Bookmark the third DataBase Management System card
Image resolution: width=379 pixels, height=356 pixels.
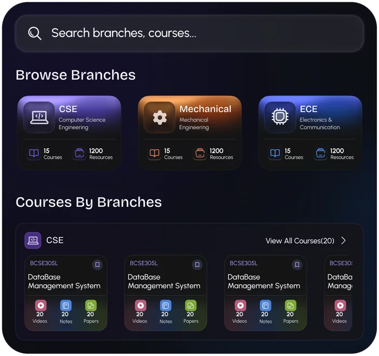(x=297, y=265)
